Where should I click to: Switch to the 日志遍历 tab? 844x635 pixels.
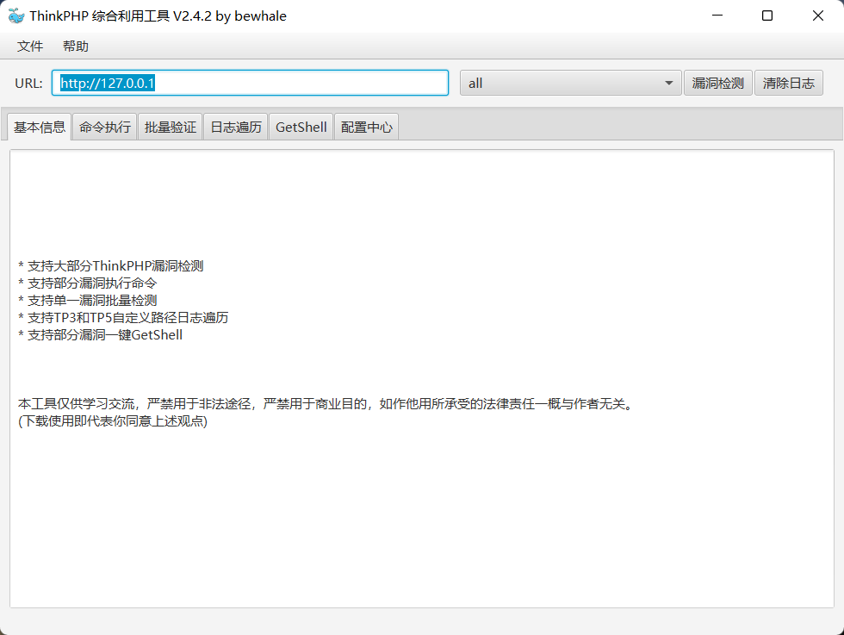(236, 128)
